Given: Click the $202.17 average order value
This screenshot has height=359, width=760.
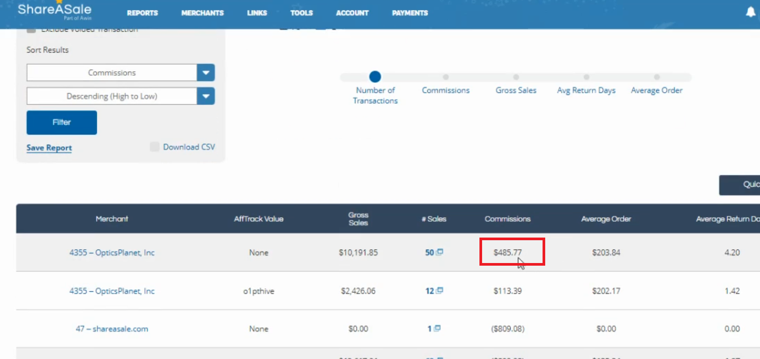Looking at the screenshot, I should pos(606,291).
